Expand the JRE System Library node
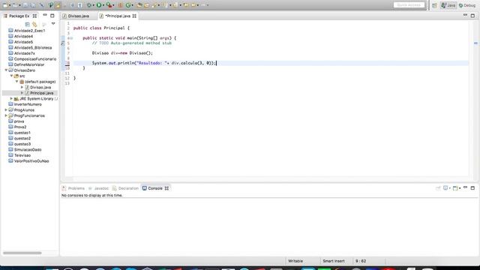 12,98
